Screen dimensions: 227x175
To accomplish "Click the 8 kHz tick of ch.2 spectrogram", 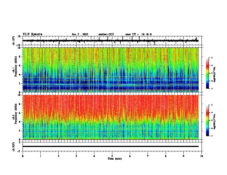I will (x=20, y=104).
